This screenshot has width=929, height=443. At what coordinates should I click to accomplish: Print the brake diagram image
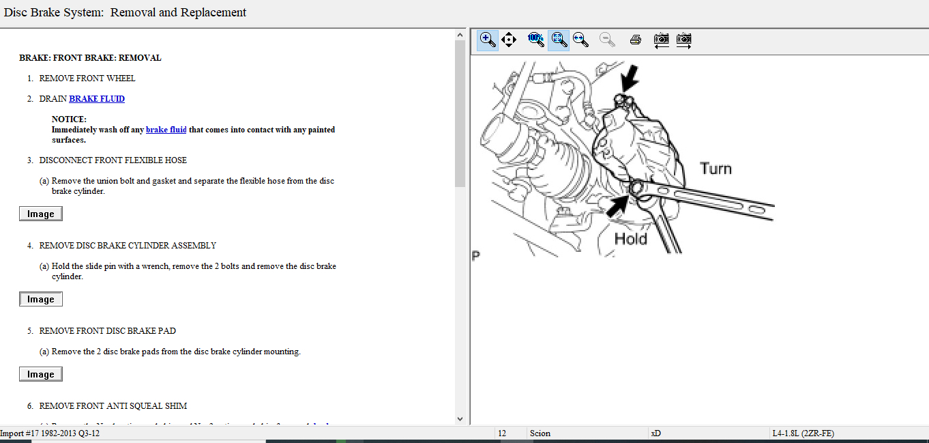[x=636, y=40]
